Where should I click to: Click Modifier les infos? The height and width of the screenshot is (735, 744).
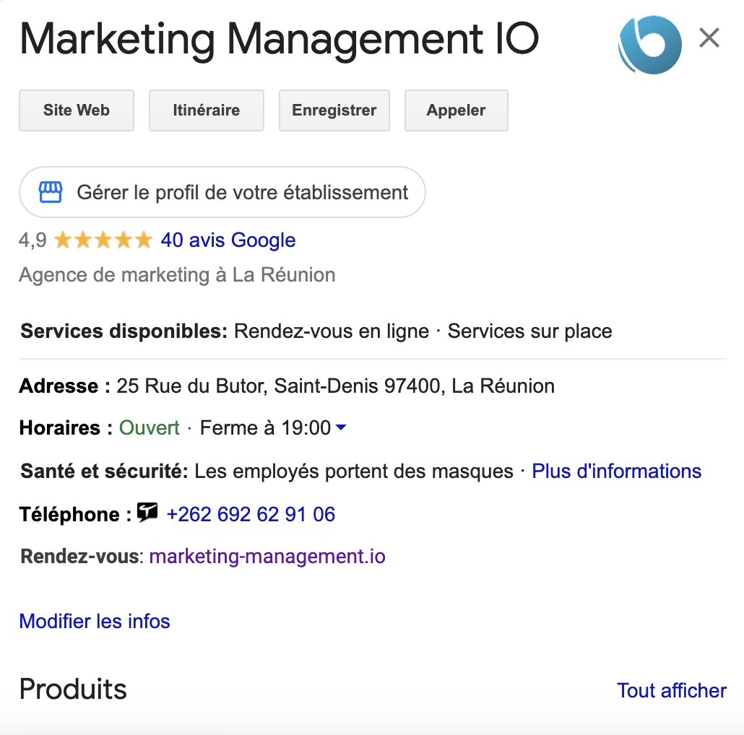tap(95, 621)
